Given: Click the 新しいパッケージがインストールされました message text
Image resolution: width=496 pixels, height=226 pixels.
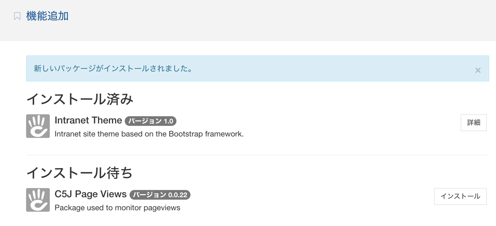Looking at the screenshot, I should (x=113, y=69).
